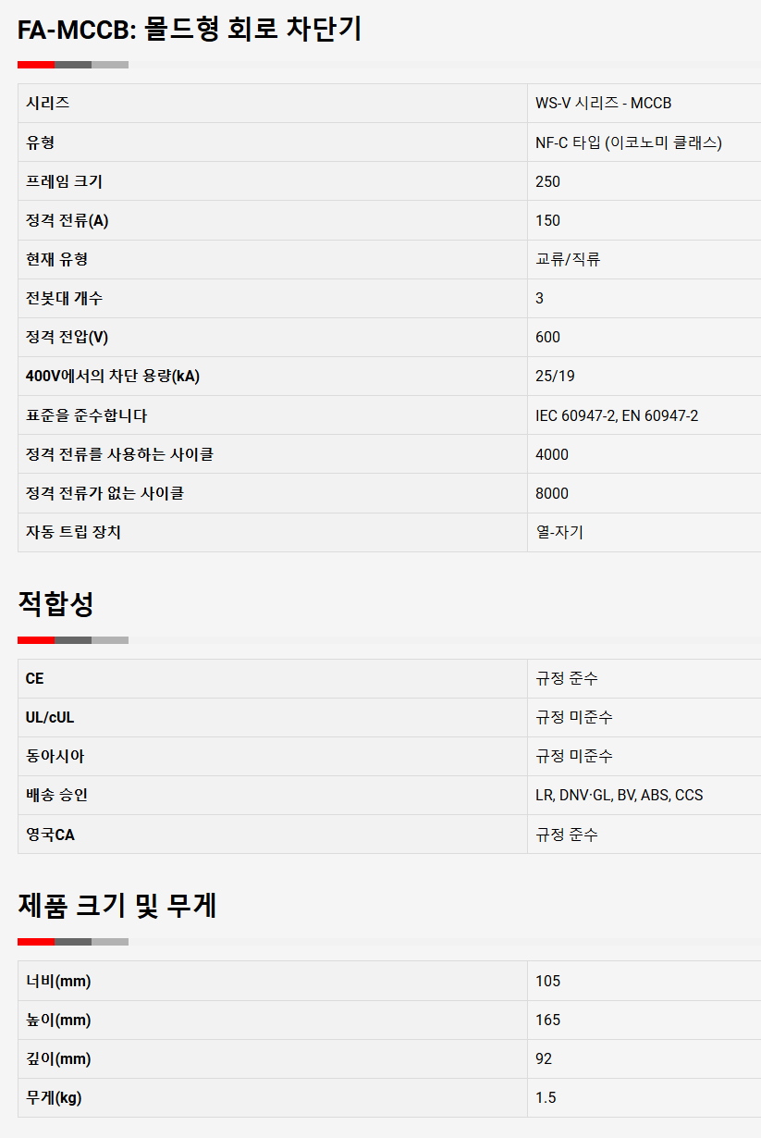The width and height of the screenshot is (761, 1138).
Task: Click the NF-C 타입 (이코노미 클래스) cell
Action: point(628,142)
